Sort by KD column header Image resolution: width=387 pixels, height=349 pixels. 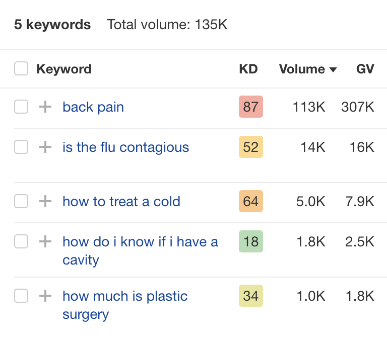point(248,69)
